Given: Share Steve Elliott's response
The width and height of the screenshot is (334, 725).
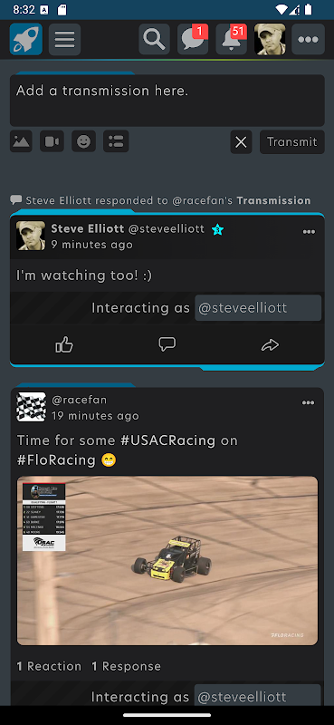Looking at the screenshot, I should pos(270,345).
